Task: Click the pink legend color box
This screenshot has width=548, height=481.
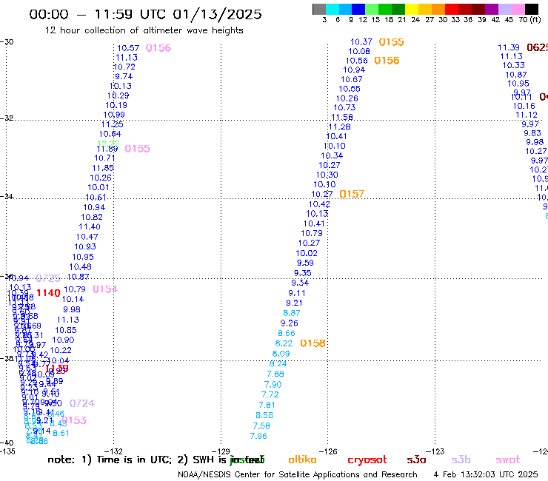Action: [518, 9]
